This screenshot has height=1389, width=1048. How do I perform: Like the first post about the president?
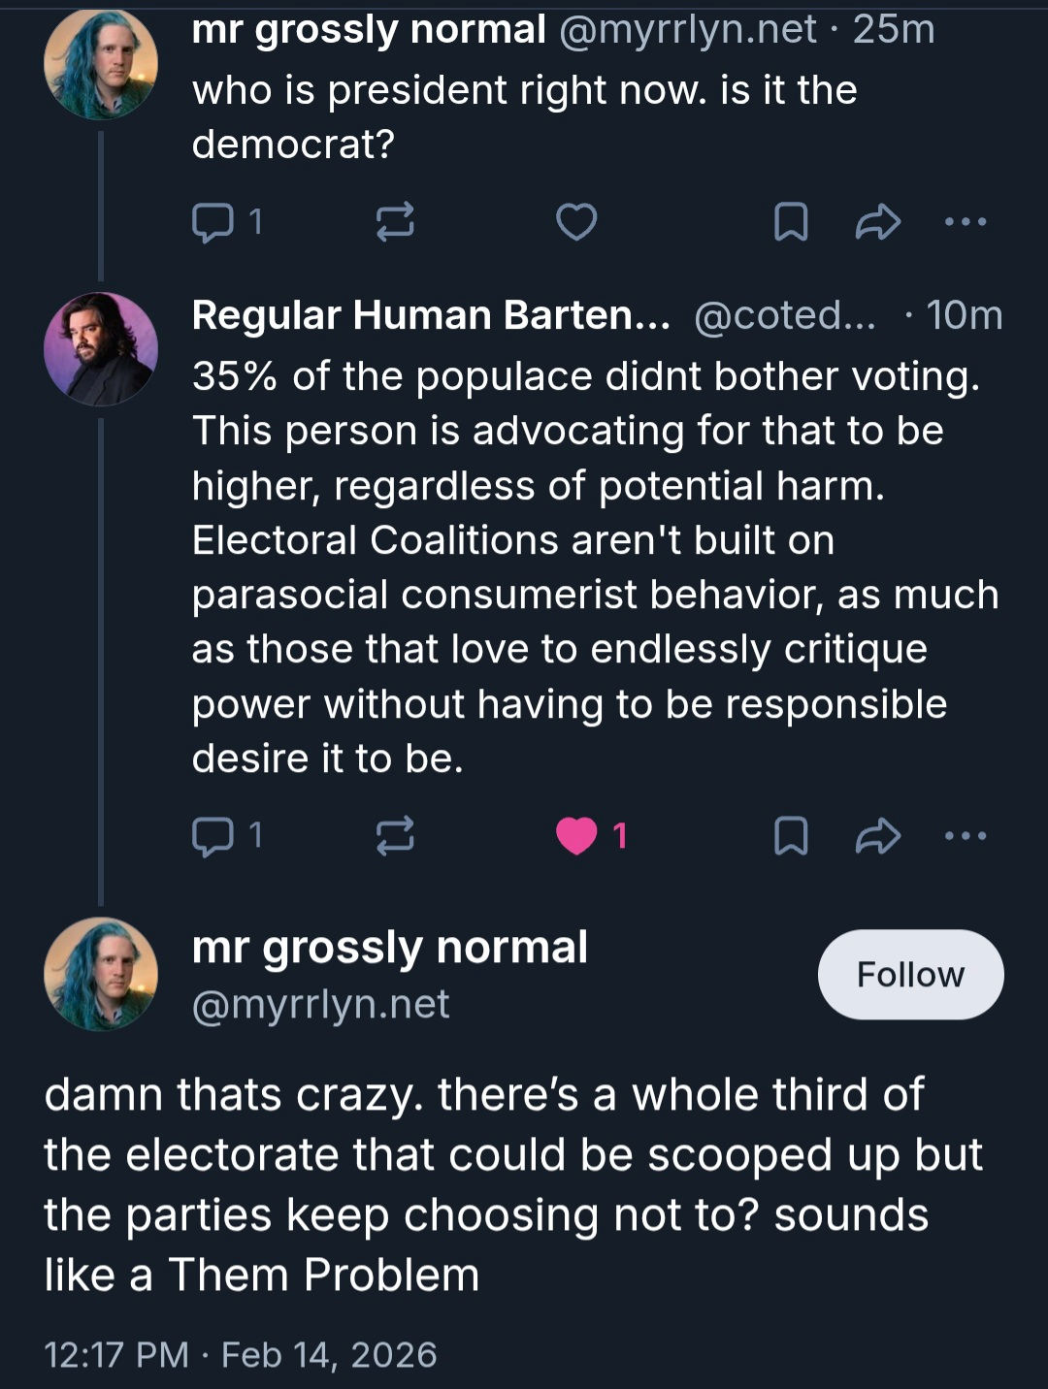pyautogui.click(x=576, y=222)
